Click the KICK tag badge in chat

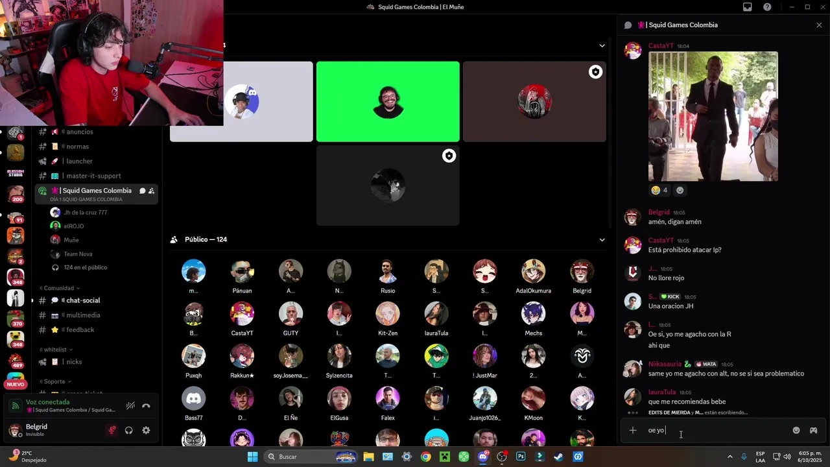(670, 296)
